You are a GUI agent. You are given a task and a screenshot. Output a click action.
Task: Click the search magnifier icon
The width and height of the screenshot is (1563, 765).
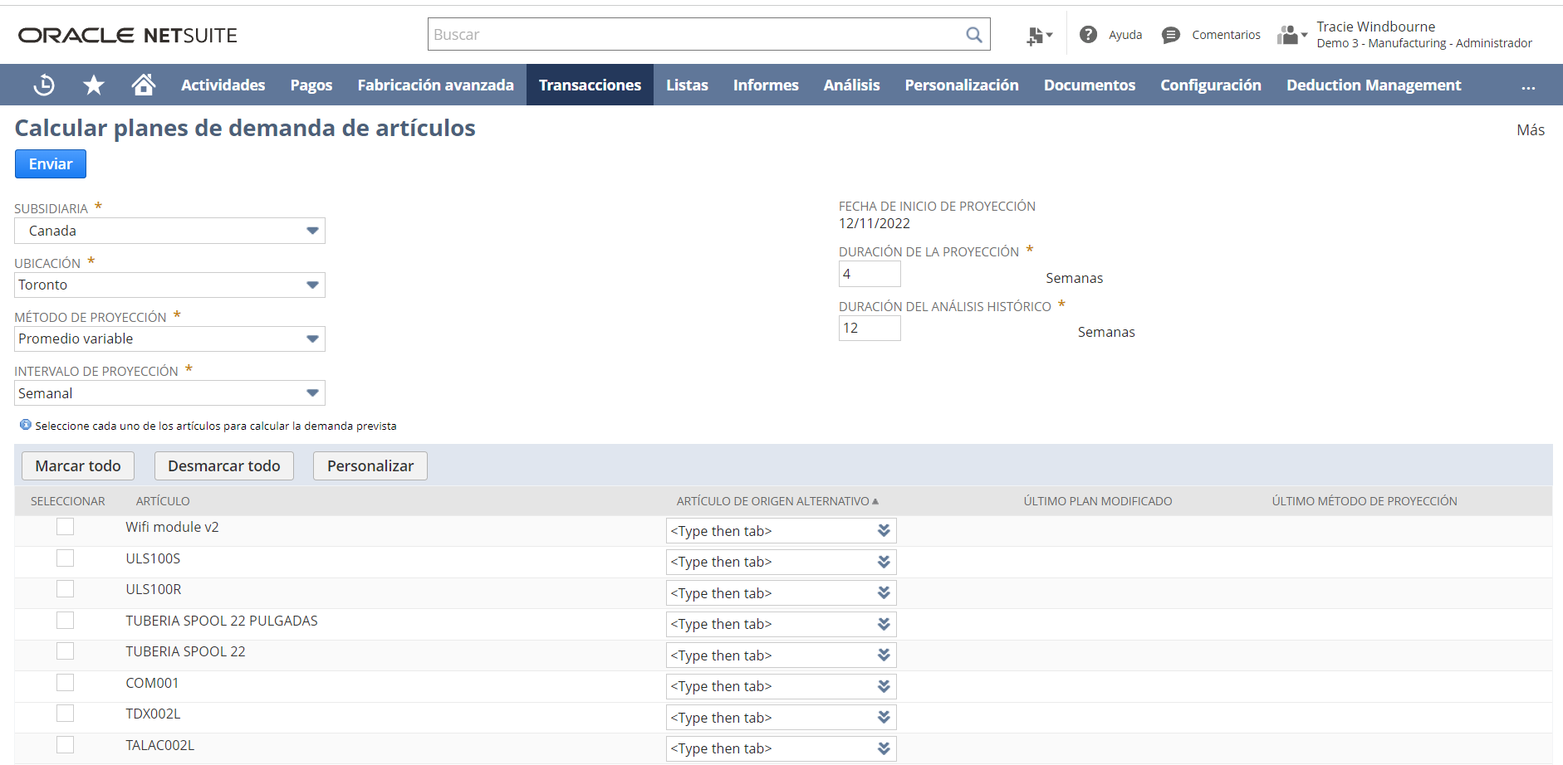click(x=973, y=34)
